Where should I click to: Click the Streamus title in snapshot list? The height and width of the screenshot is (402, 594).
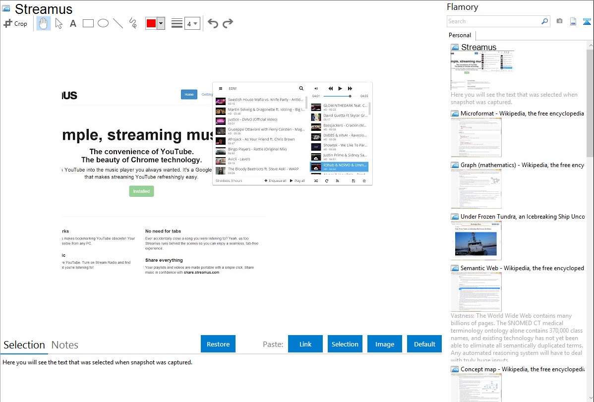click(x=478, y=47)
